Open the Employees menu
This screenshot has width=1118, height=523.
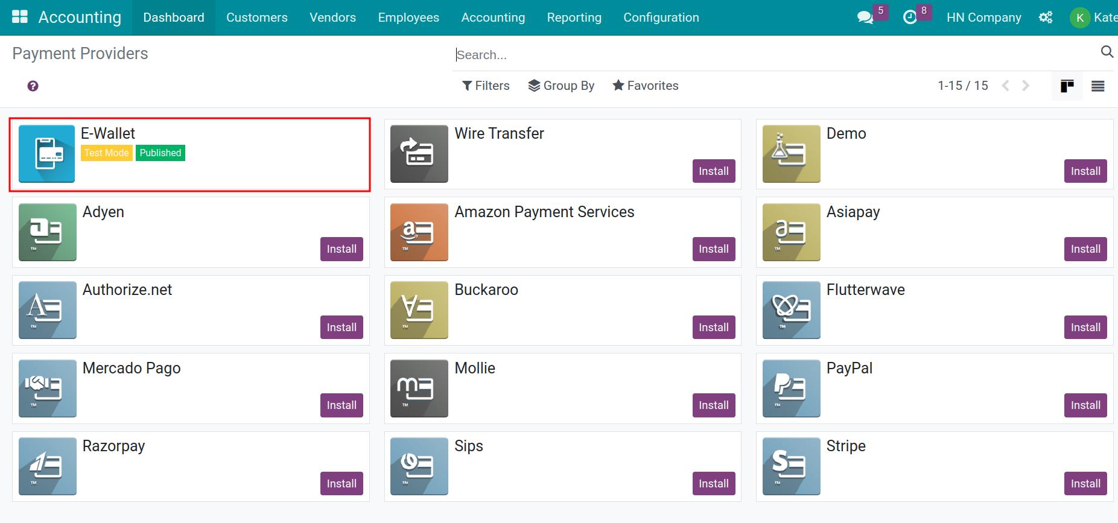point(408,17)
